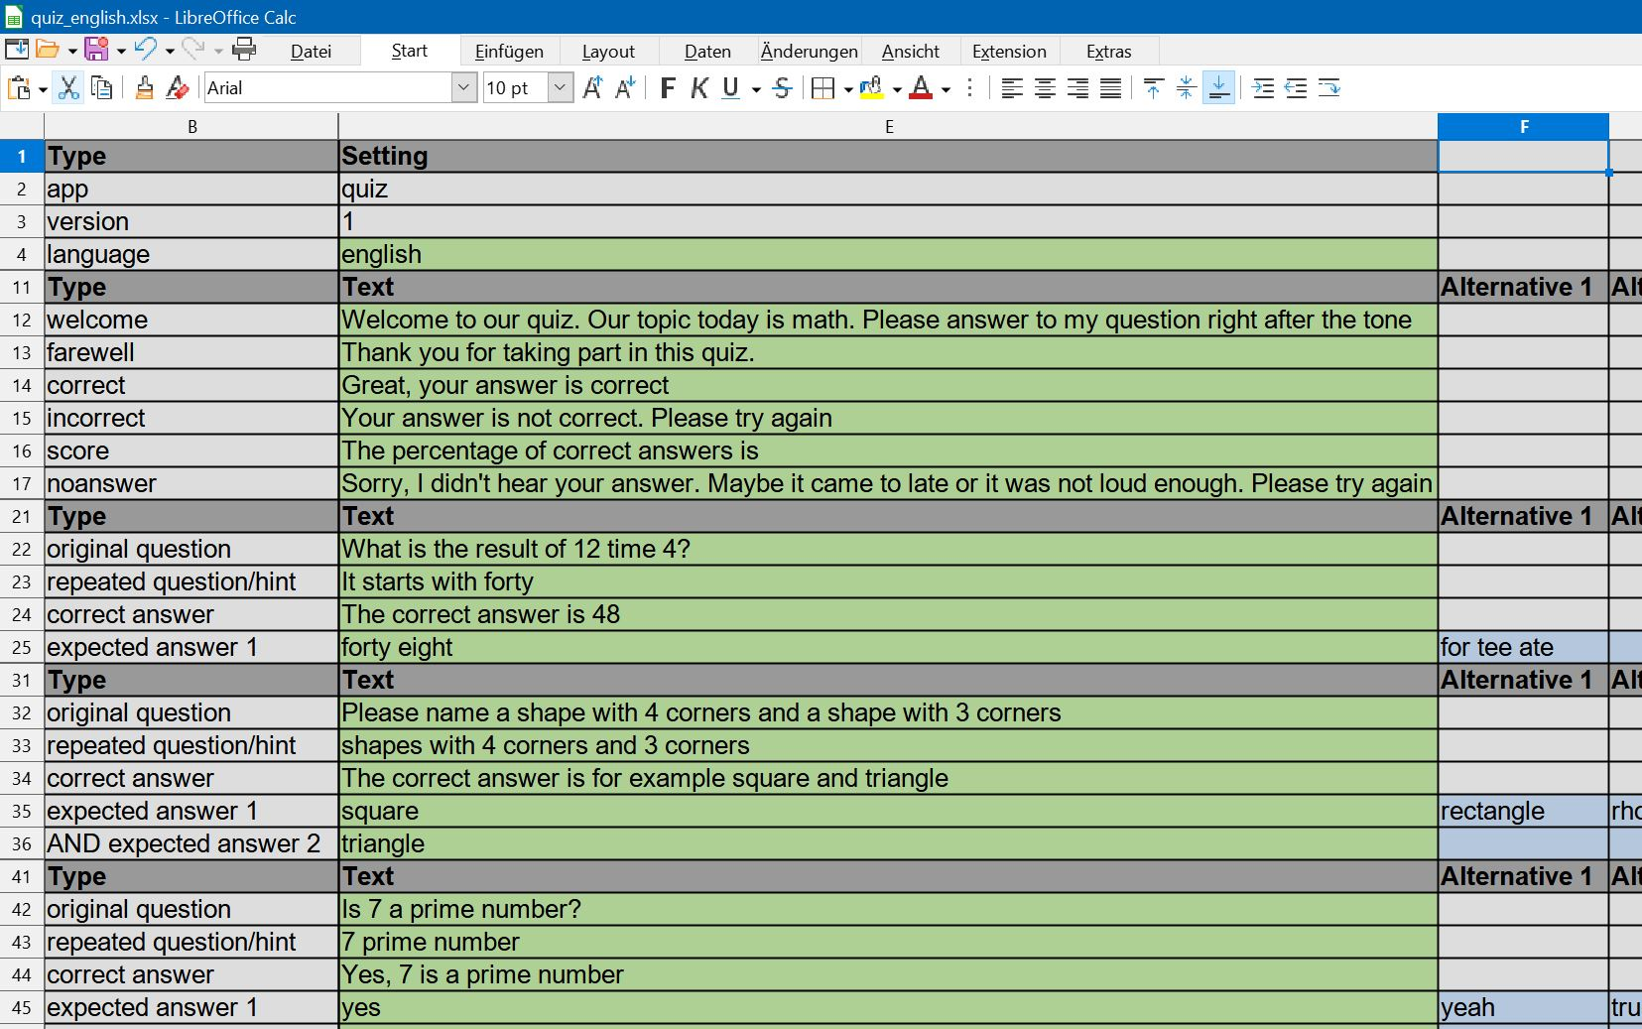1642x1029 pixels.
Task: Activate the clone formatting paintbrush
Action: 145,88
